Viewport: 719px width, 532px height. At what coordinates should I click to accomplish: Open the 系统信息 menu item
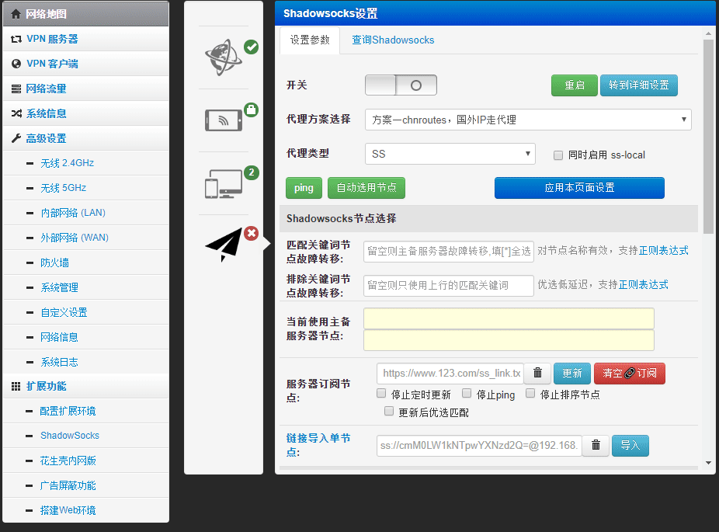86,113
